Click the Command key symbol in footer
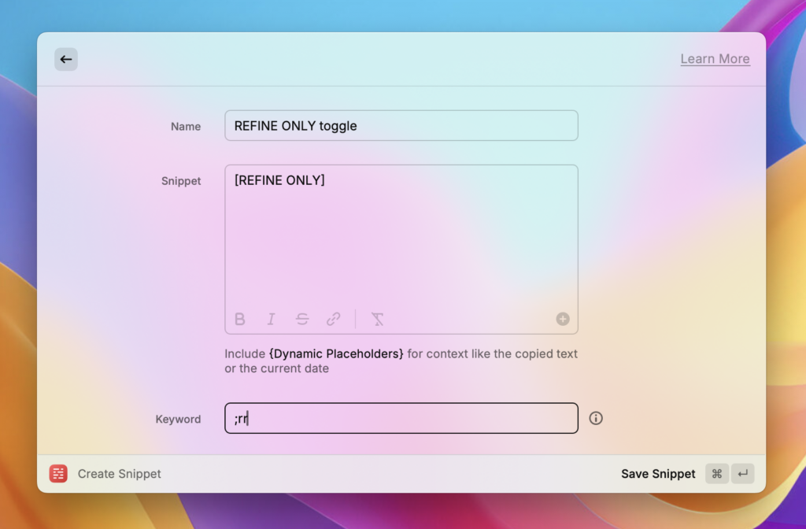This screenshot has width=806, height=529. tap(716, 474)
